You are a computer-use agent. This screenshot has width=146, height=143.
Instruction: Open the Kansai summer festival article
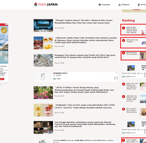[85, 124]
